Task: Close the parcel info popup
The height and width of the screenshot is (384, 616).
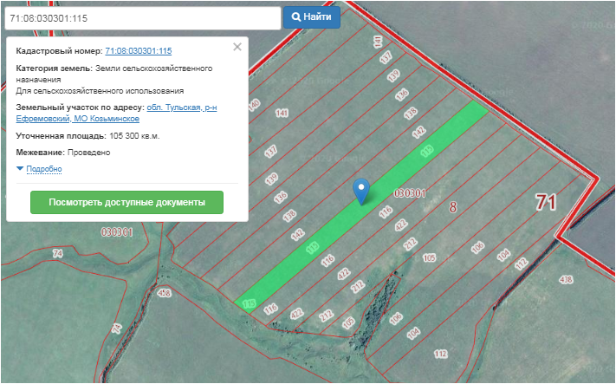Action: pos(237,47)
